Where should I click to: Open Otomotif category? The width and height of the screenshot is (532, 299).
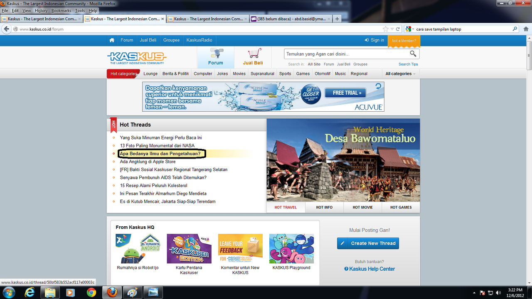(323, 74)
